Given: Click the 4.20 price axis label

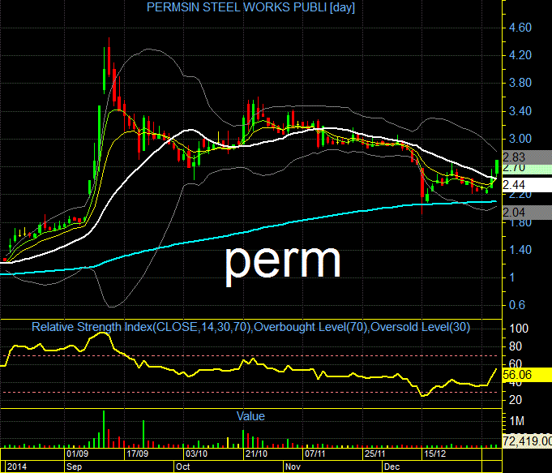Looking at the screenshot, I should tap(520, 55).
